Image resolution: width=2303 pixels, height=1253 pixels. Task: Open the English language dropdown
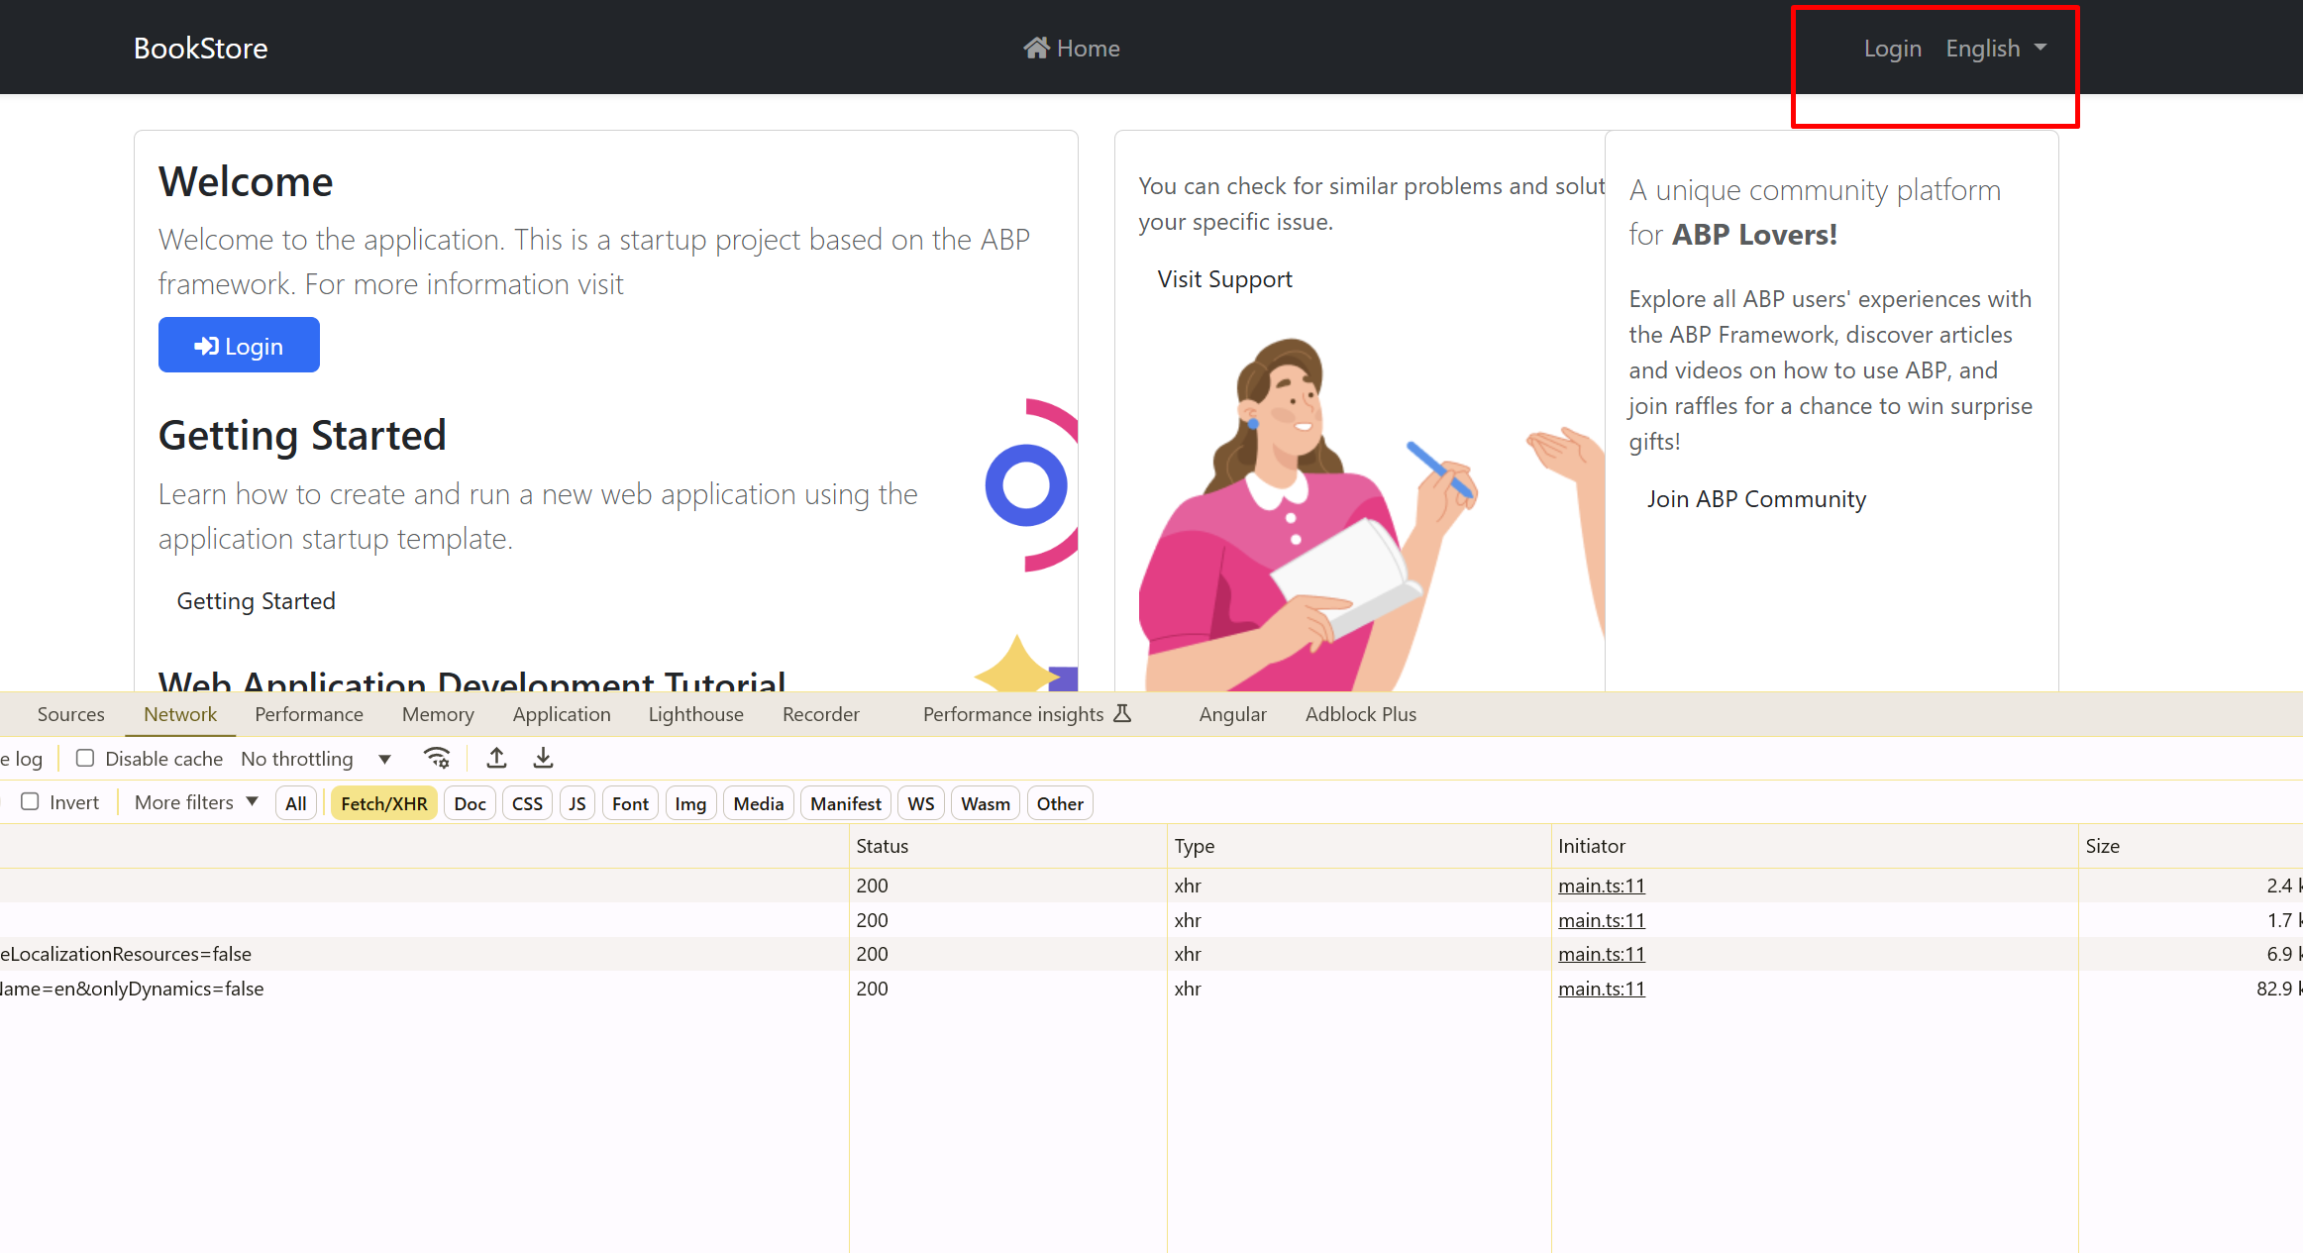1995,48
